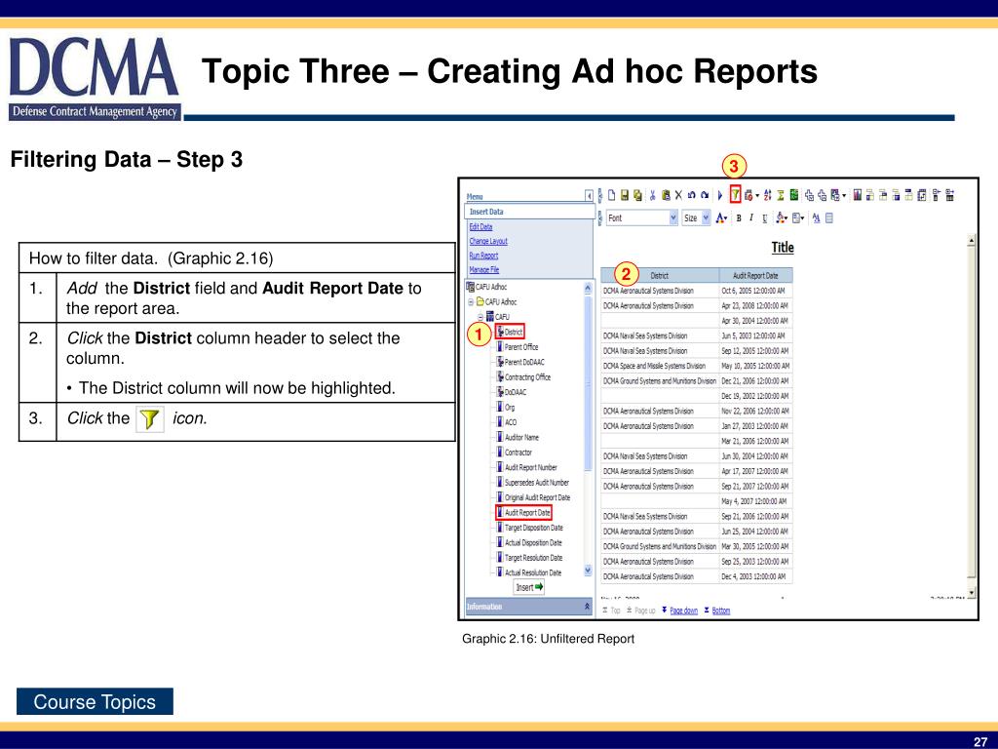
Task: Click the green Calculate icon
Action: point(793,195)
